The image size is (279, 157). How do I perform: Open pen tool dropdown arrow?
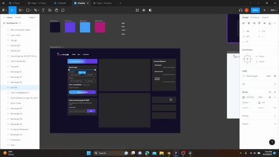pos(39,10)
